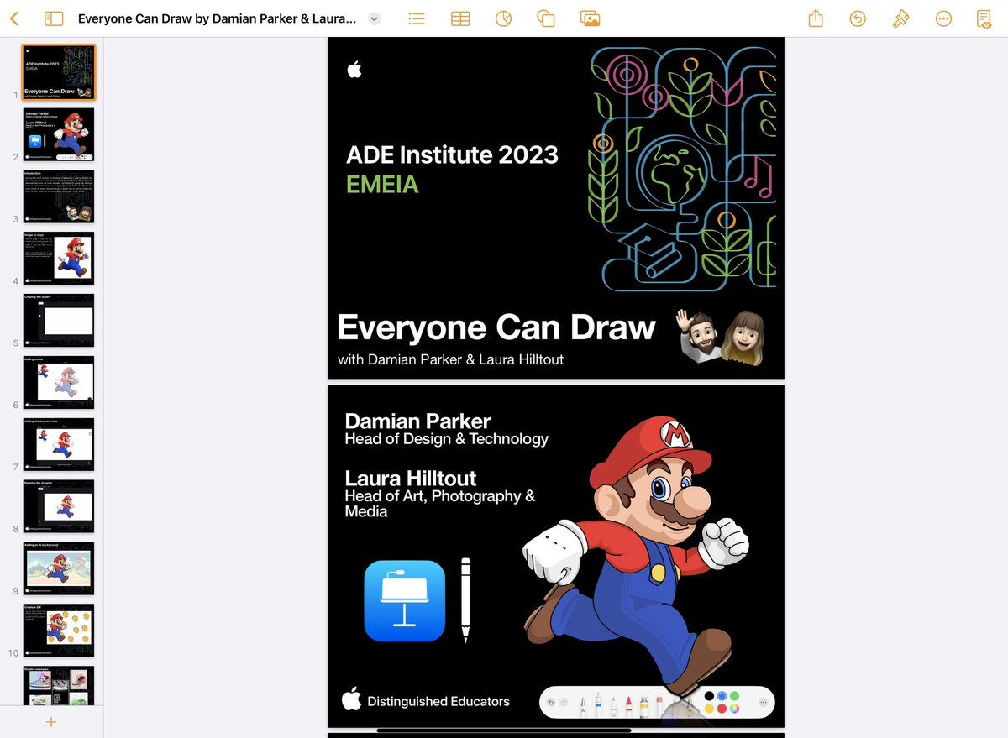Select thumbnail 2 with Damian Parker names
1008x738 pixels.
point(58,134)
